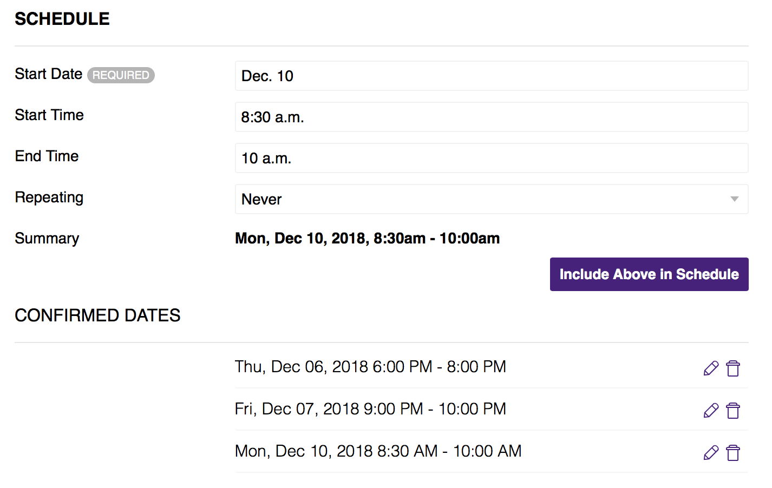Click the Summary date text

(367, 238)
